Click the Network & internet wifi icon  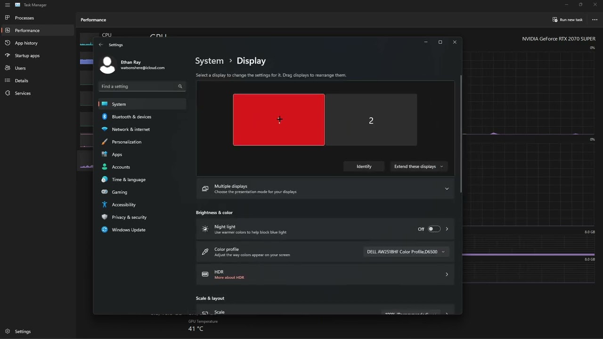[x=105, y=129]
